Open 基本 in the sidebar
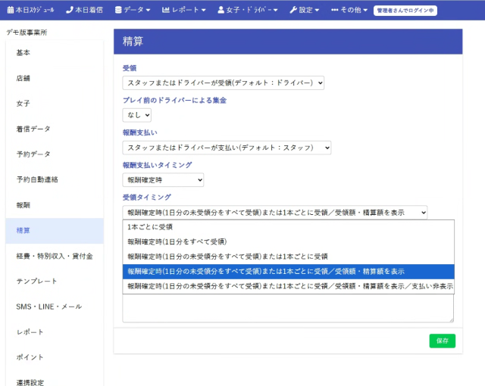 point(55,53)
